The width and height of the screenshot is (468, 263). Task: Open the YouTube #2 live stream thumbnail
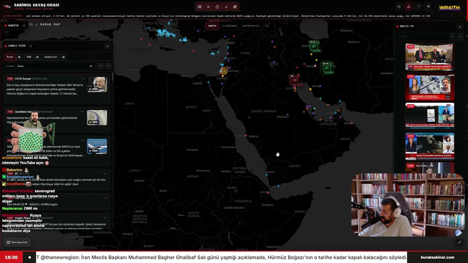[430, 87]
